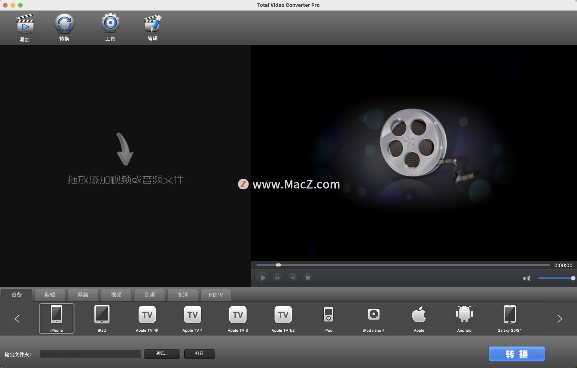Click the 输出文件夹 label
This screenshot has height=368, width=577.
coord(18,354)
